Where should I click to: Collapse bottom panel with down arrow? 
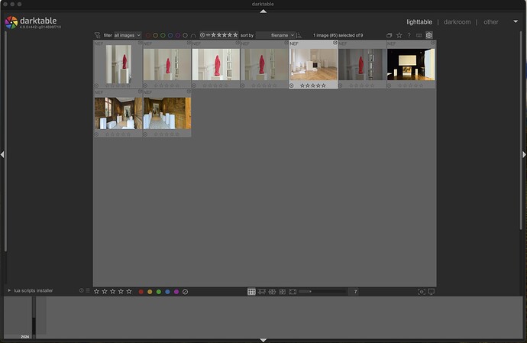pyautogui.click(x=263, y=340)
